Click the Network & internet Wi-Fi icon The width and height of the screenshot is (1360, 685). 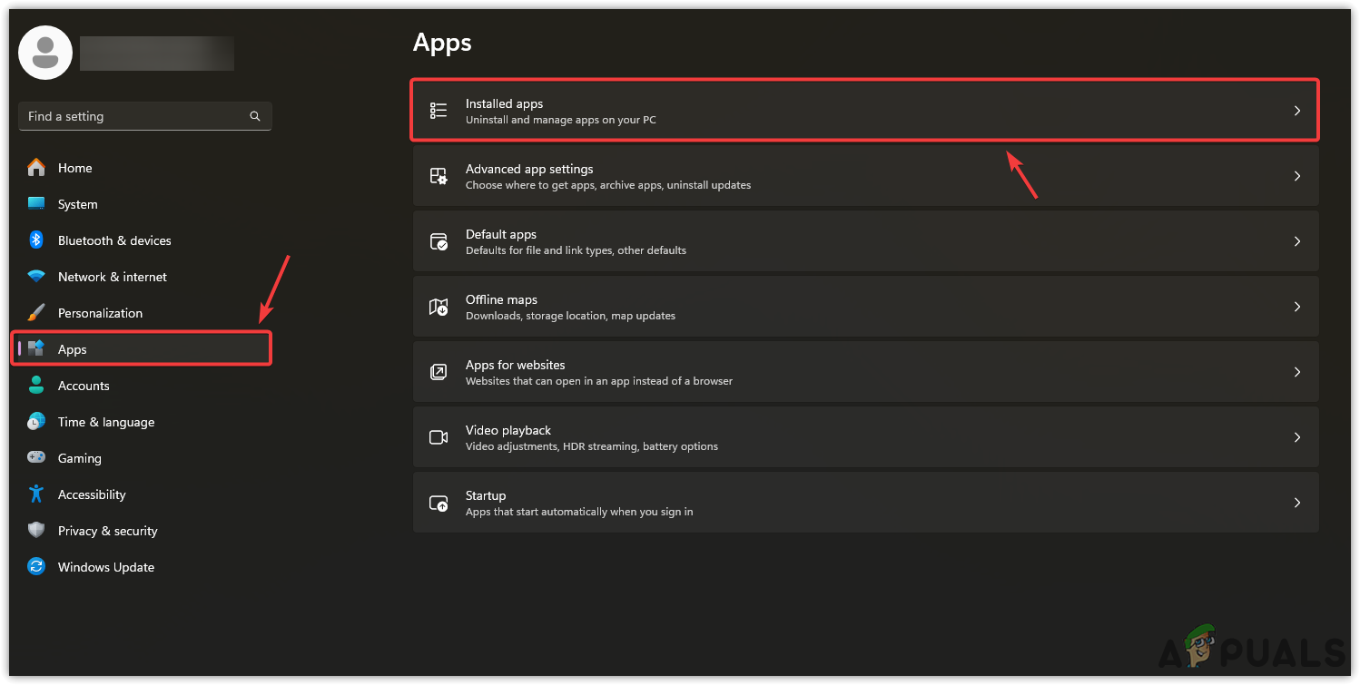tap(36, 277)
